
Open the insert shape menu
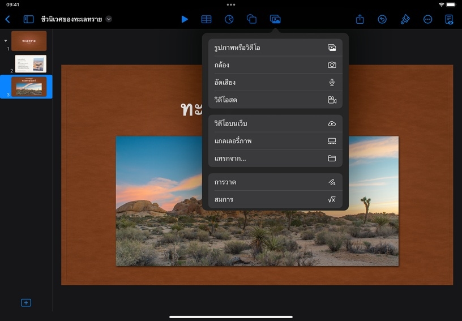[x=252, y=19]
